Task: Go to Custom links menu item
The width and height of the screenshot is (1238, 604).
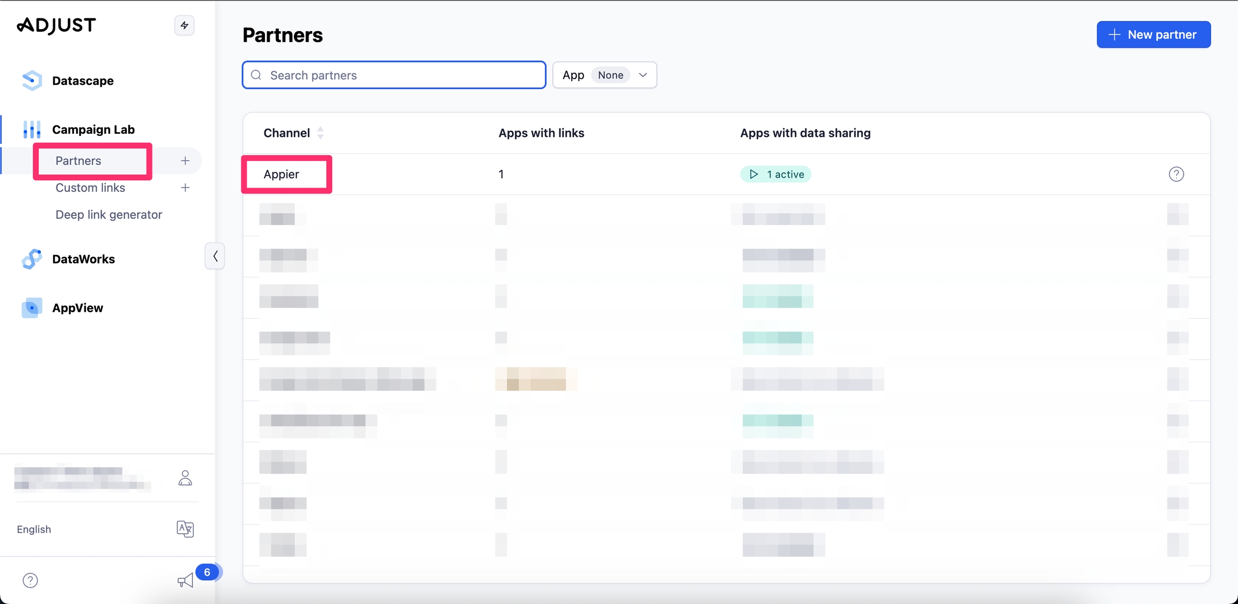Action: [x=90, y=187]
